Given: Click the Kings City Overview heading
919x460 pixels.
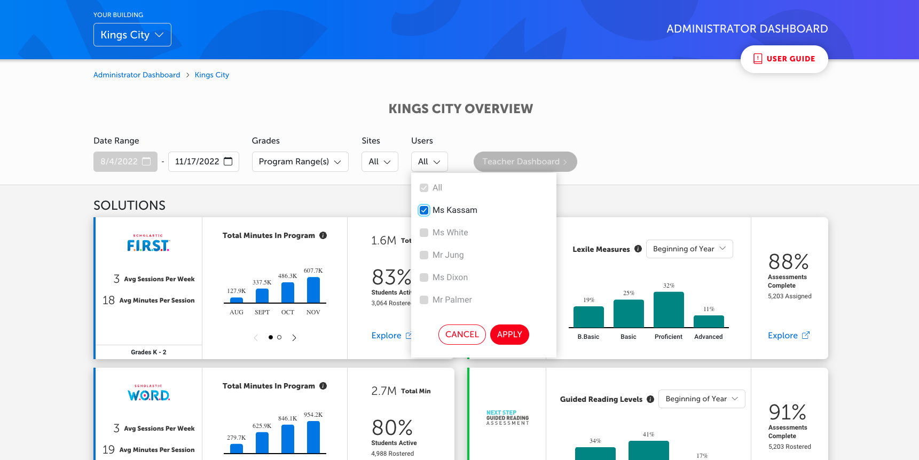Looking at the screenshot, I should (460, 109).
